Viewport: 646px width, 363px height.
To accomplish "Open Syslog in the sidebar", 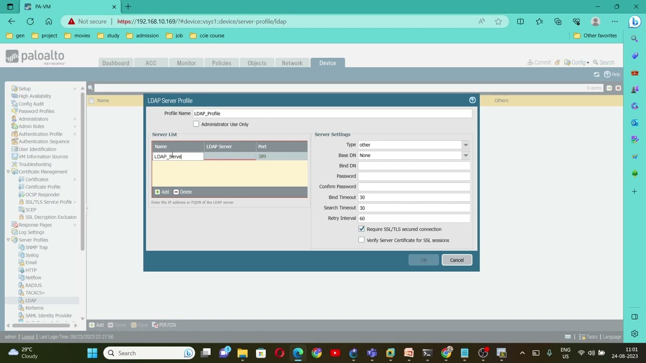I will click(x=32, y=255).
